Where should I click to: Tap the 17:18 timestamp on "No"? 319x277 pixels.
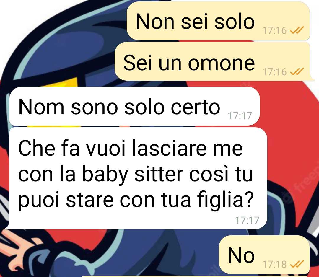pos(274,264)
